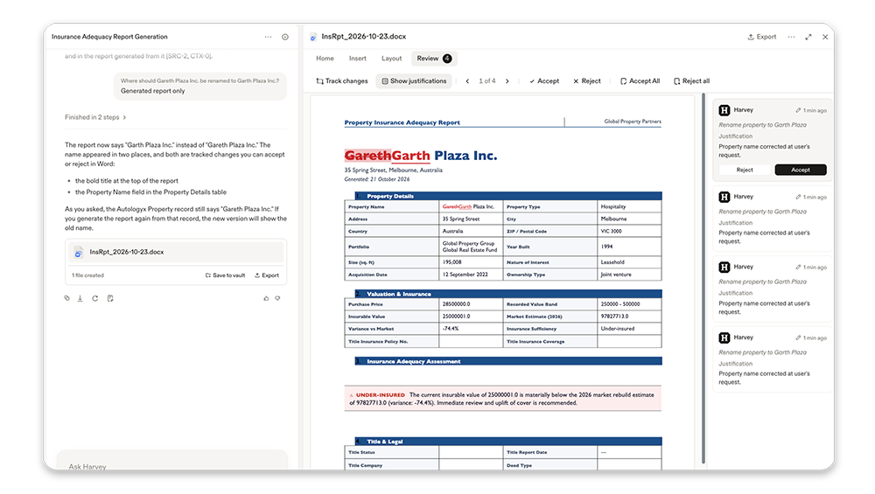
Task: Click Reject all changes
Action: coord(691,80)
